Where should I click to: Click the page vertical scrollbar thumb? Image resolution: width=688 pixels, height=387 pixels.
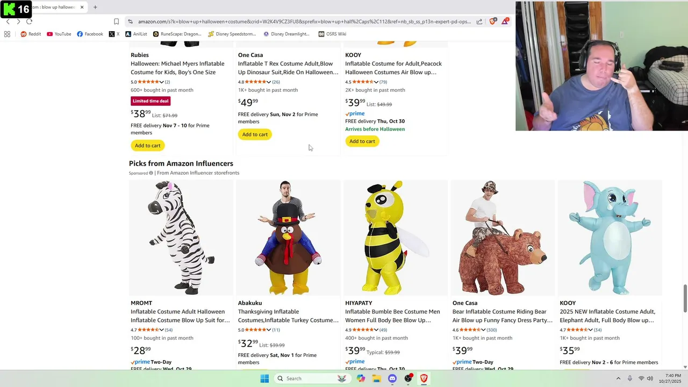685,298
